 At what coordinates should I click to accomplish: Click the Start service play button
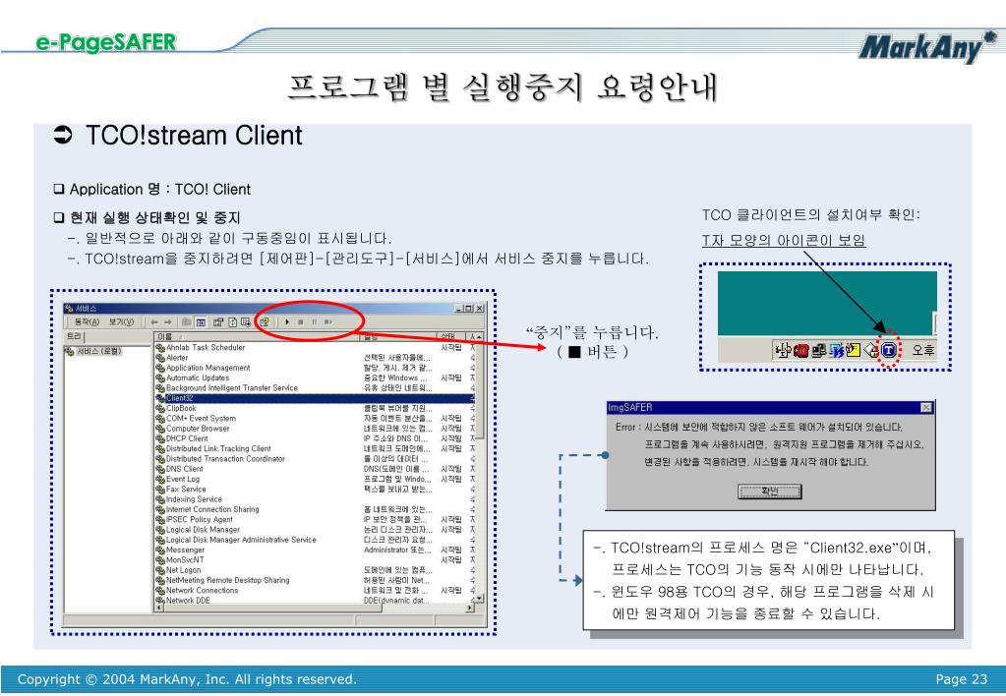coord(287,322)
